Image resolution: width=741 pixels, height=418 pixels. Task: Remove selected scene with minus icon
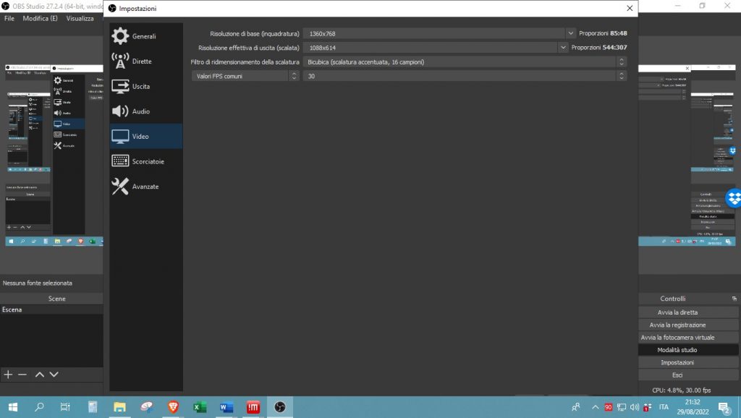point(22,375)
